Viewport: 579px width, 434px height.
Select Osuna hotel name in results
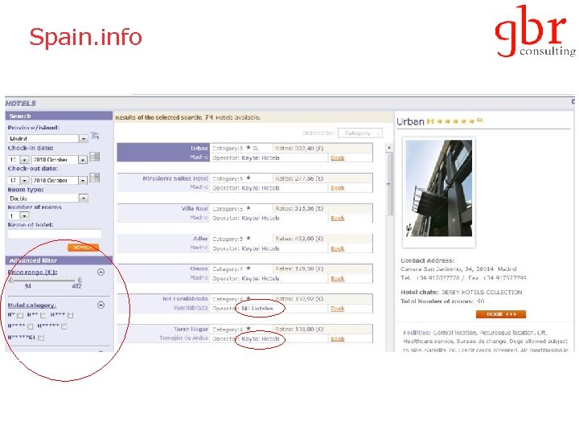[199, 268]
